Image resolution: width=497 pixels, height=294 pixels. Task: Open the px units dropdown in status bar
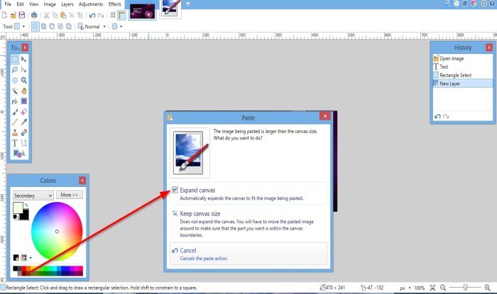pos(405,288)
